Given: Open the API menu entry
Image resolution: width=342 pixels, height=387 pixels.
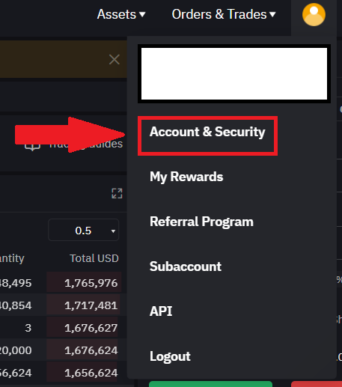Looking at the screenshot, I should pyautogui.click(x=161, y=311).
